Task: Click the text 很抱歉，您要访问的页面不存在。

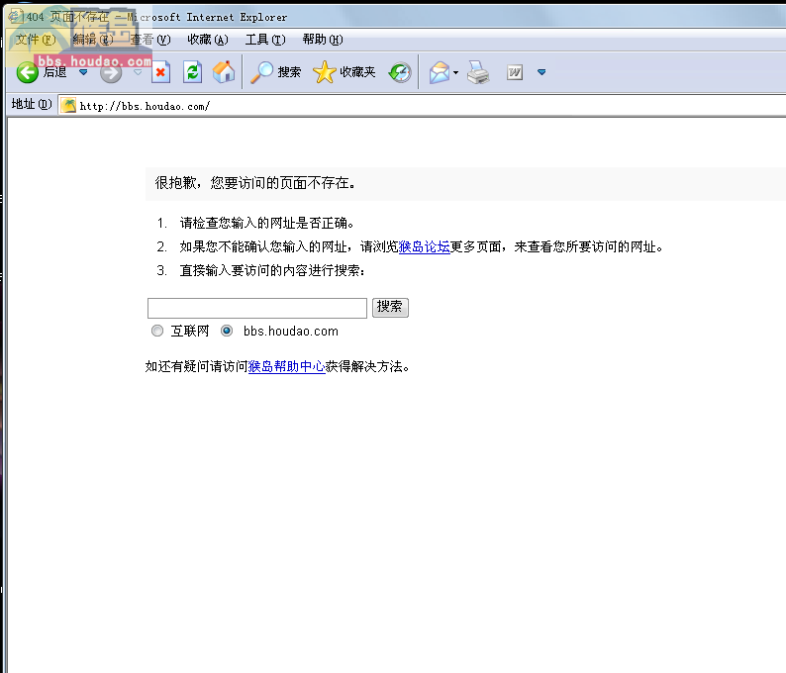Action: [x=255, y=183]
